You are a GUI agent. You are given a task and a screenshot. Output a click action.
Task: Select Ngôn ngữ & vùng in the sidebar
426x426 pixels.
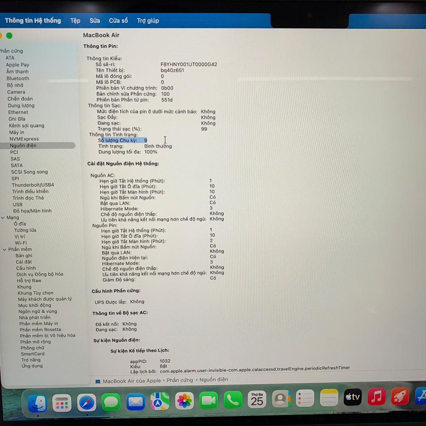tap(38, 311)
